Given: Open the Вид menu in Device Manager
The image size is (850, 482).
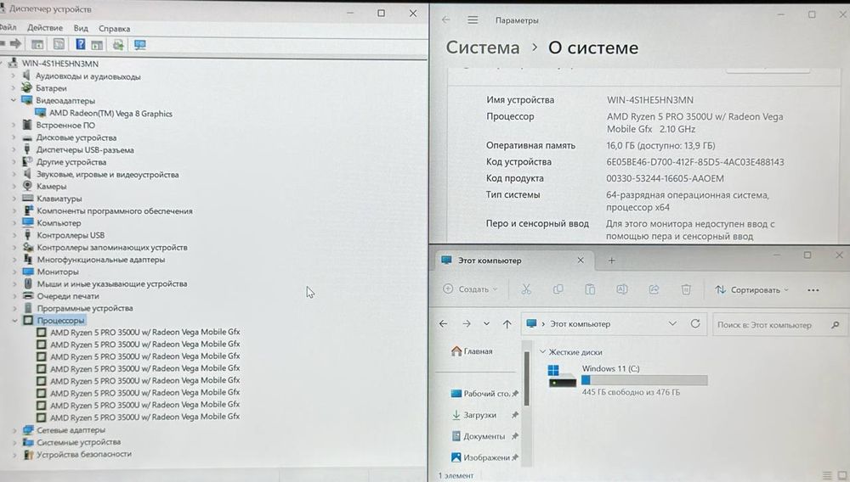Looking at the screenshot, I should coord(81,28).
